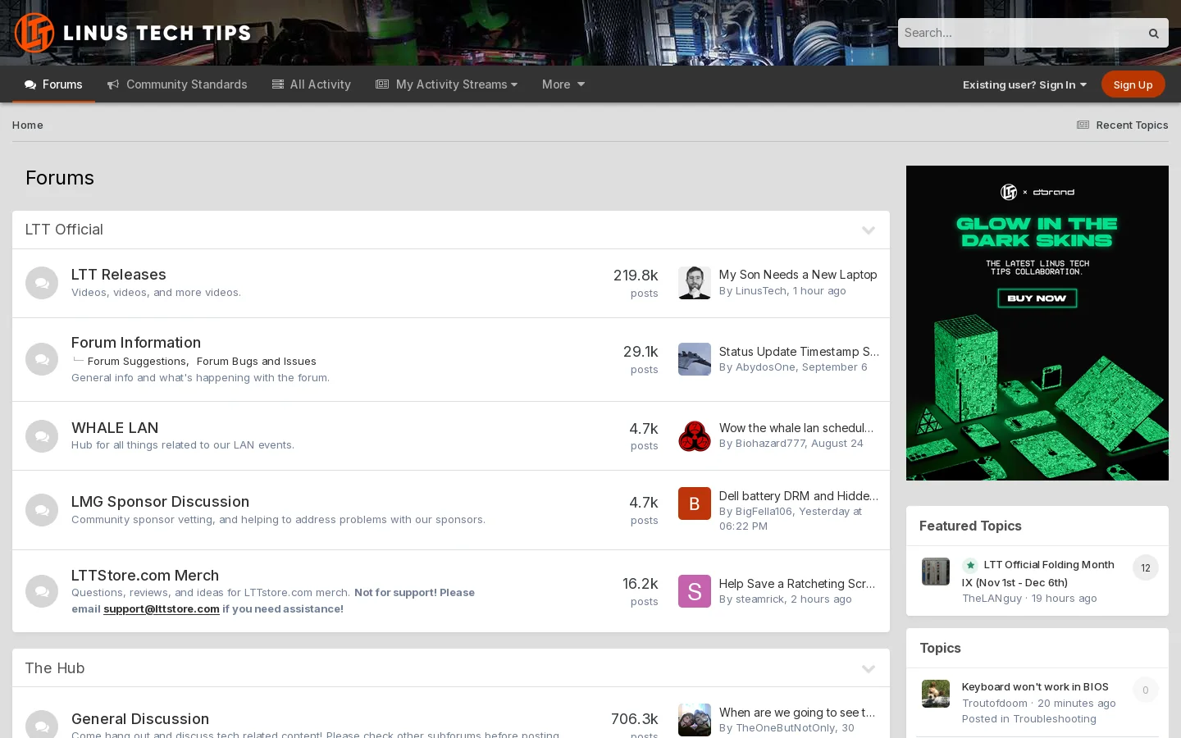Open steamrick's letter S avatar

pos(695,591)
